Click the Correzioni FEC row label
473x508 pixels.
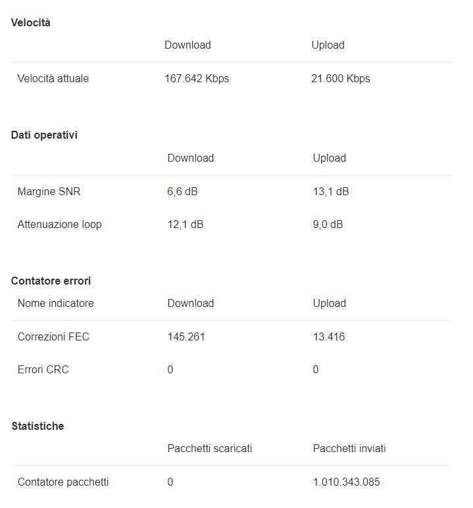(53, 337)
